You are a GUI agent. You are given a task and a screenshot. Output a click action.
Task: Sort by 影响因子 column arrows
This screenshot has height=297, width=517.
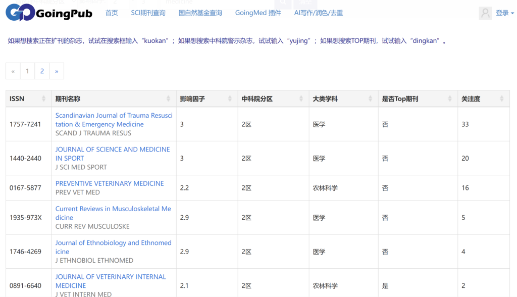(x=230, y=98)
